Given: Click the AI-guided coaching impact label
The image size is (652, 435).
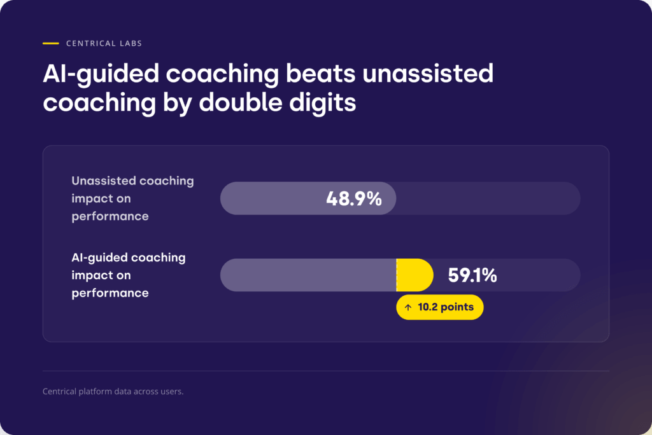Looking at the screenshot, I should 129,275.
